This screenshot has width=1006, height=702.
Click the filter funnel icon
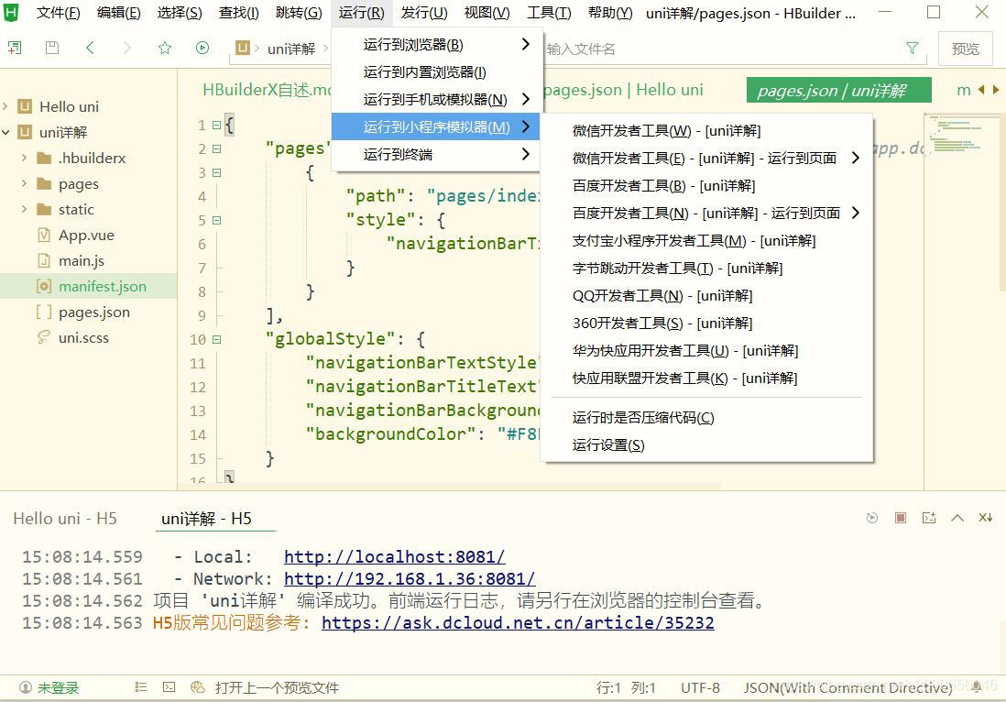(912, 48)
